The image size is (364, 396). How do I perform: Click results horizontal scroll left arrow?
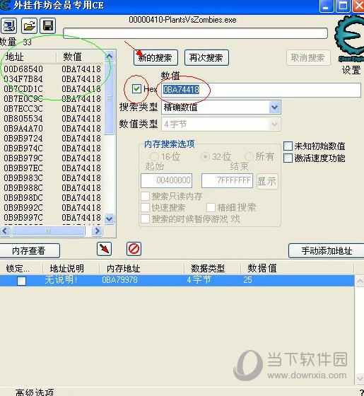[5, 231]
